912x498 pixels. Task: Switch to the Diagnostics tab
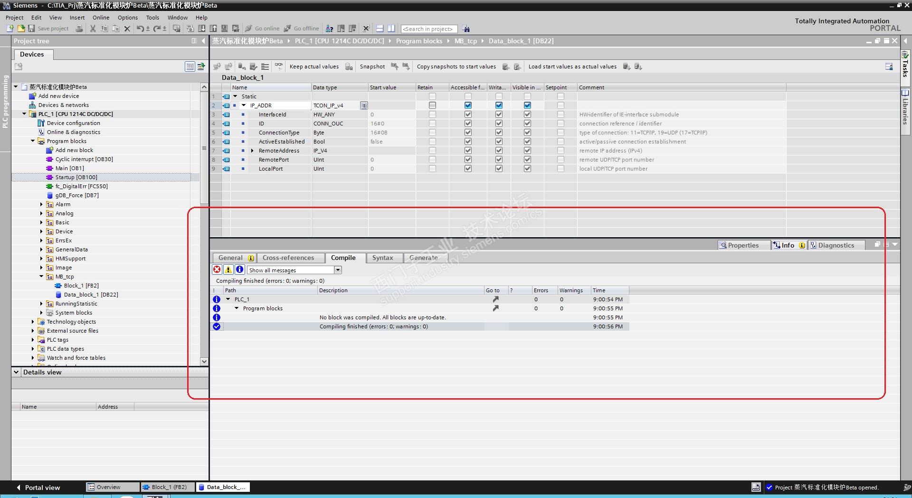click(x=836, y=245)
